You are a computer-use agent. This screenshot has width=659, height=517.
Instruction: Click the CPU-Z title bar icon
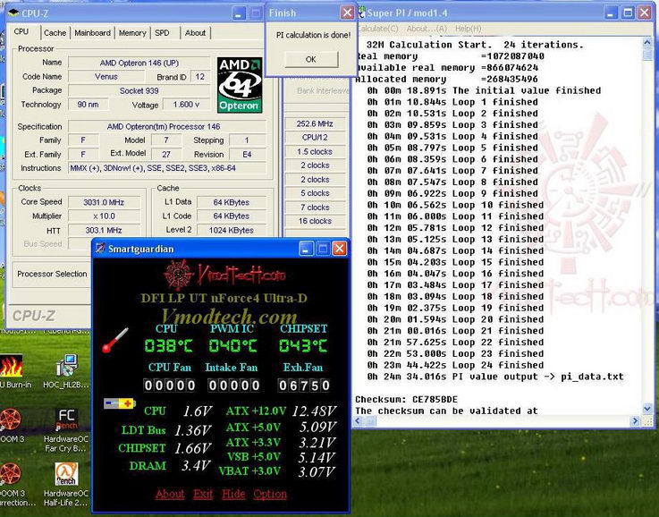pos(13,13)
